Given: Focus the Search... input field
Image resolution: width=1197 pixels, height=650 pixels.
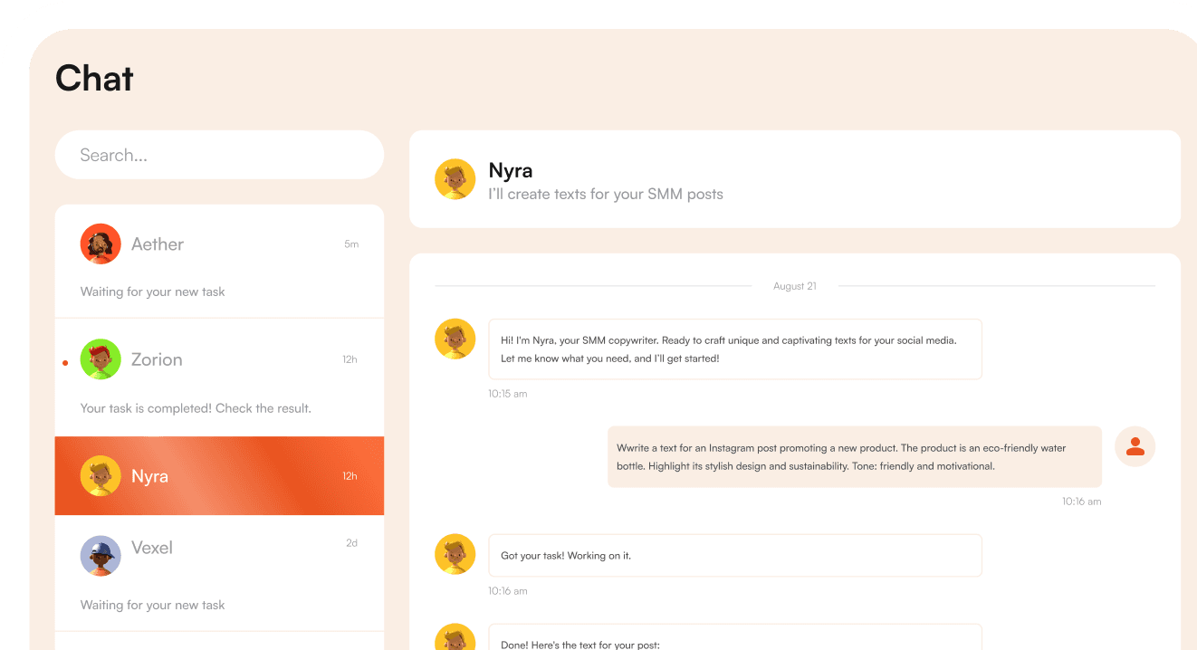Looking at the screenshot, I should (x=219, y=155).
